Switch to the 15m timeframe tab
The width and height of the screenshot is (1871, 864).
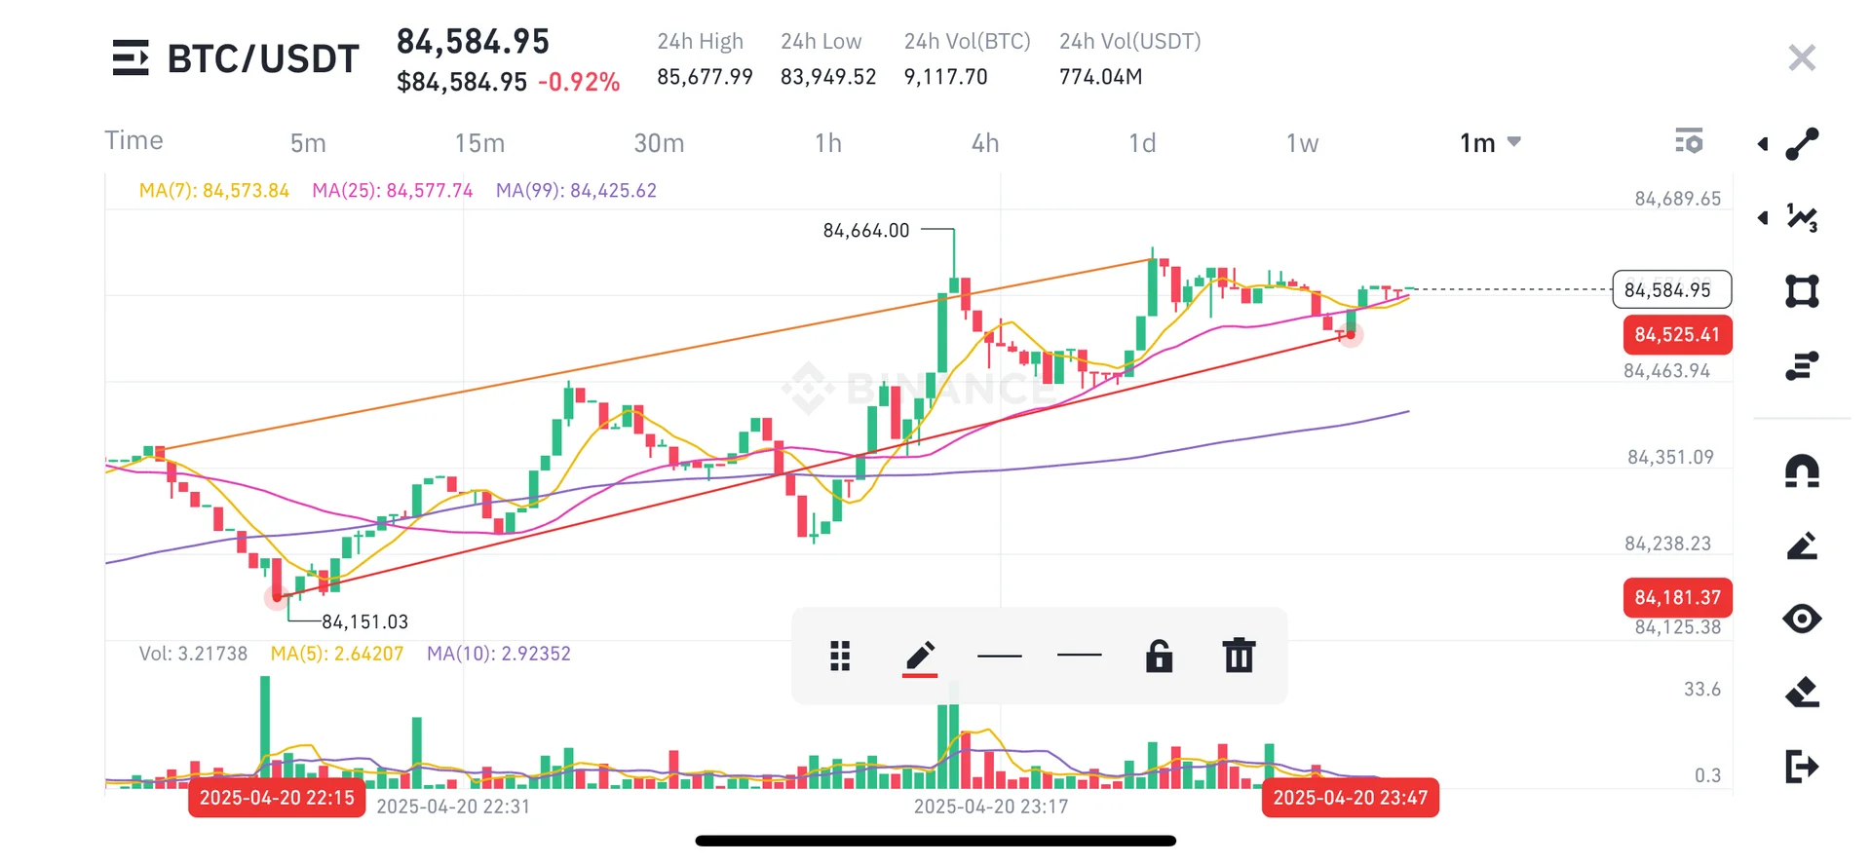click(479, 143)
